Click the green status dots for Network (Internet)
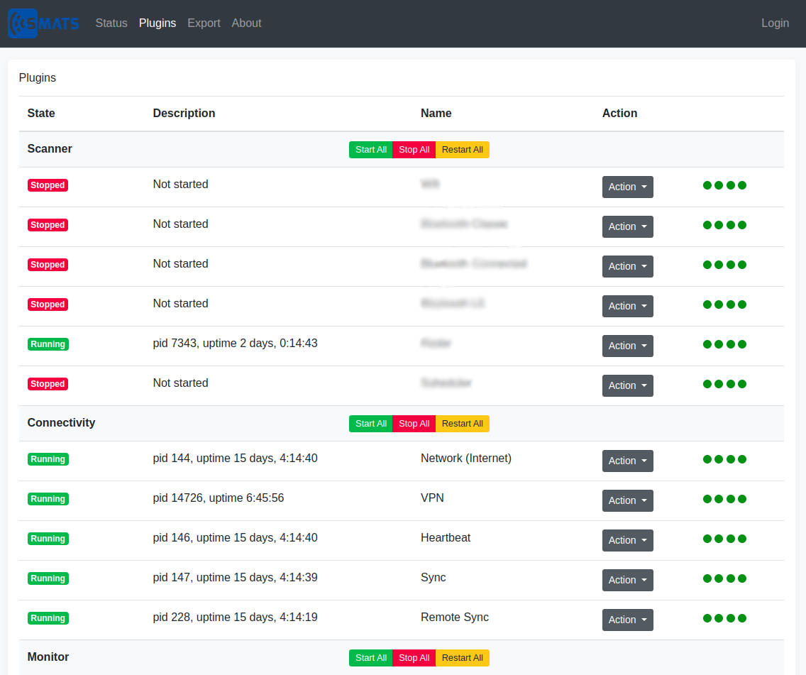Viewport: 806px width, 675px height. [x=724, y=460]
